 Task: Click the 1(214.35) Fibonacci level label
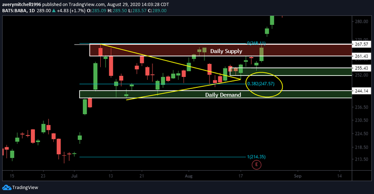256,157
